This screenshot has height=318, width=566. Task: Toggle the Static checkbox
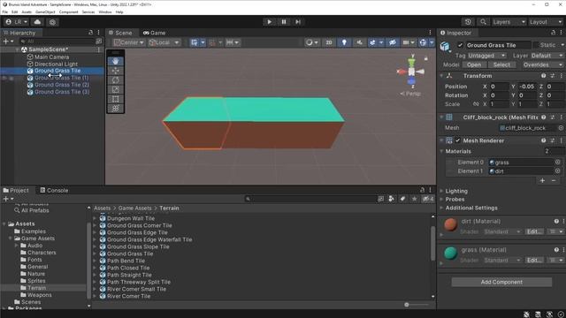[x=536, y=45]
